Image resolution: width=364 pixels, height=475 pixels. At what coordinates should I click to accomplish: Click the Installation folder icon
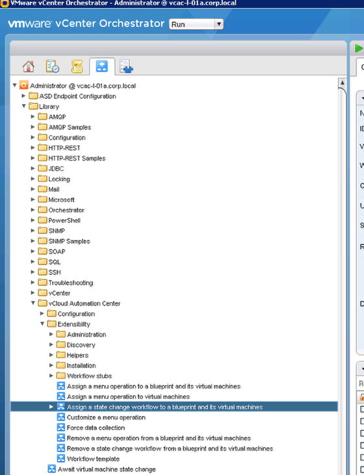(x=61, y=365)
